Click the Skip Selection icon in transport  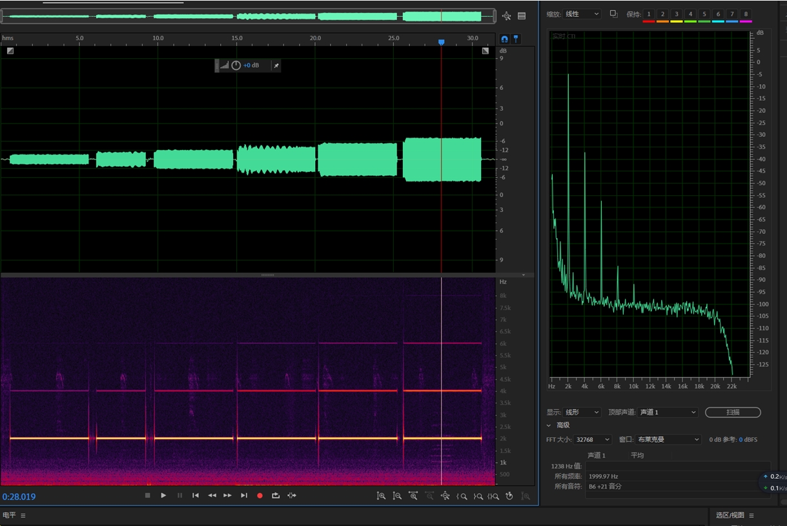292,496
